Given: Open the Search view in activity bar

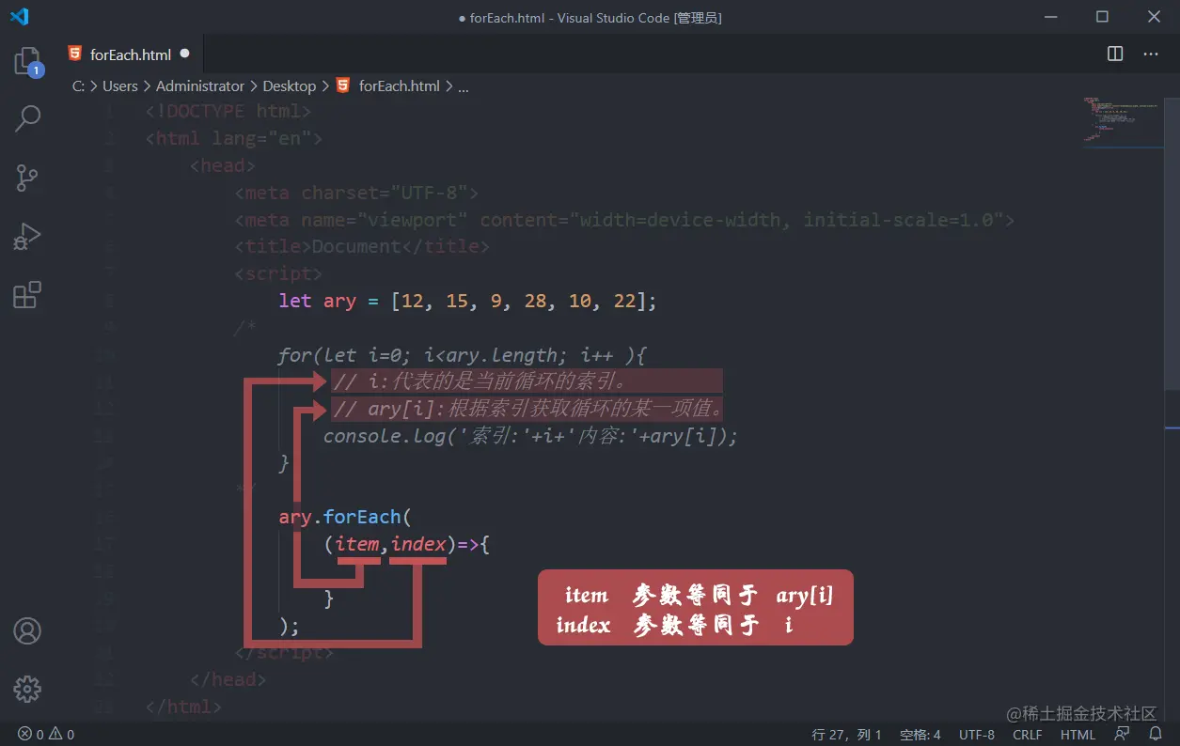Looking at the screenshot, I should click(27, 118).
